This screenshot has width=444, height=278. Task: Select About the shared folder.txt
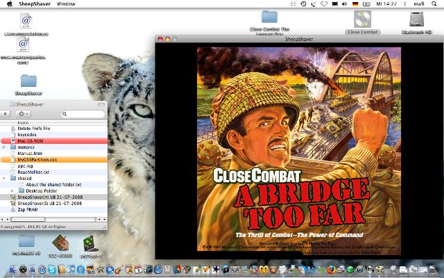53,184
